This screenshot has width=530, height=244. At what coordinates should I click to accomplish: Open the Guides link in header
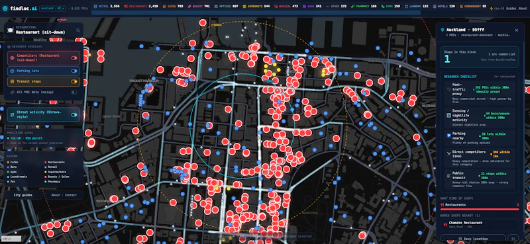pyautogui.click(x=511, y=9)
